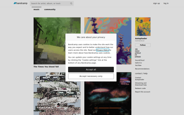The width and height of the screenshot is (184, 115).
Task: Click the Bandcamp logo
Action: point(21,3)
